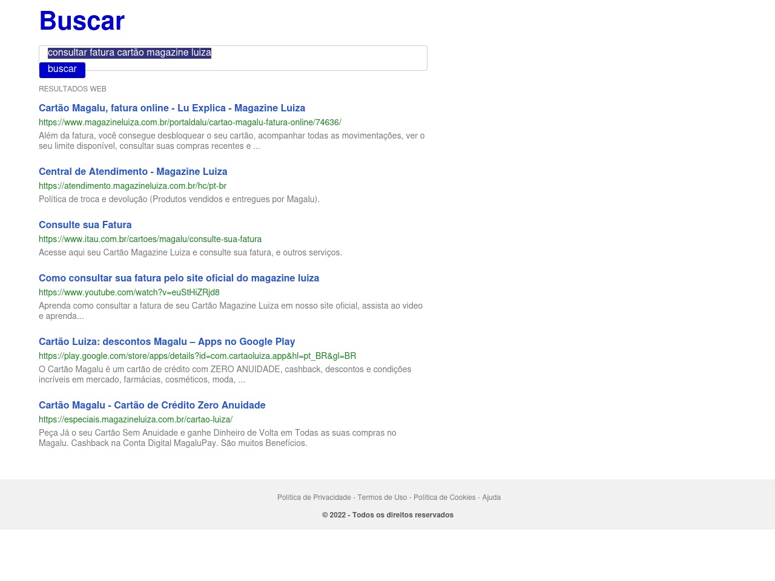The height and width of the screenshot is (581, 775).
Task: Open Ajuda footer link
Action: point(491,497)
